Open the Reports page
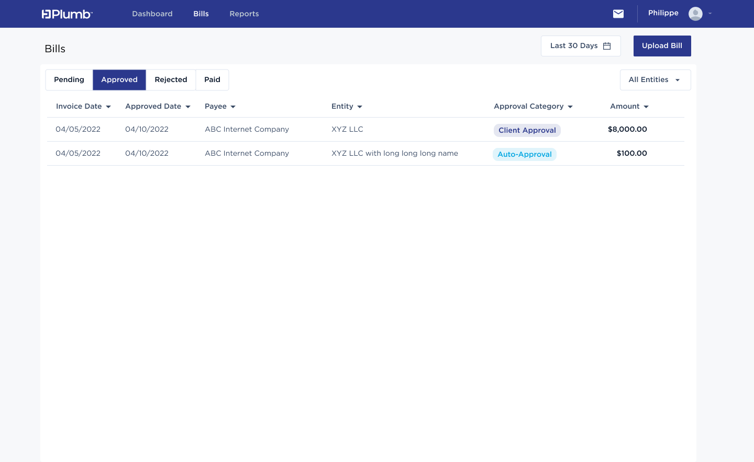 point(244,14)
